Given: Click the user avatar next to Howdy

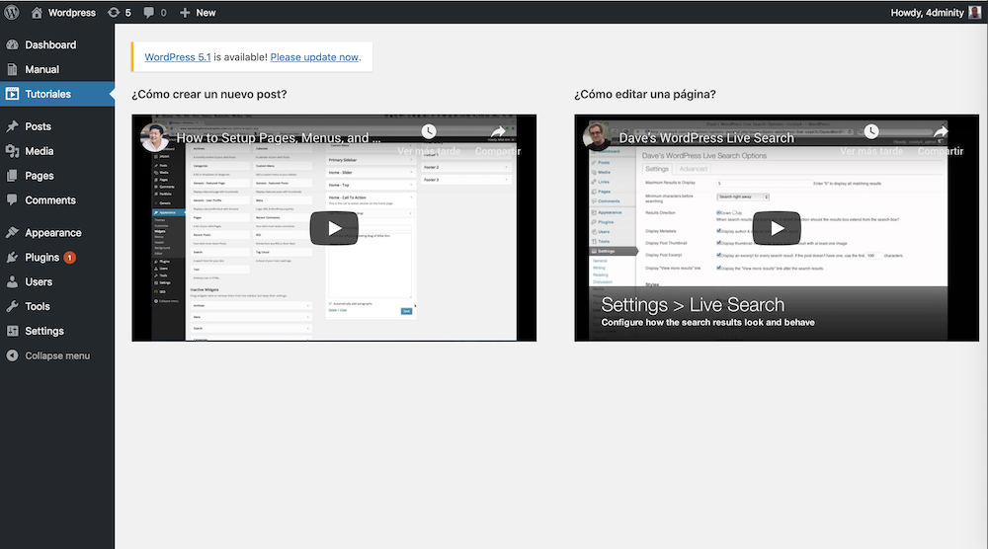Looking at the screenshot, I should pos(974,12).
